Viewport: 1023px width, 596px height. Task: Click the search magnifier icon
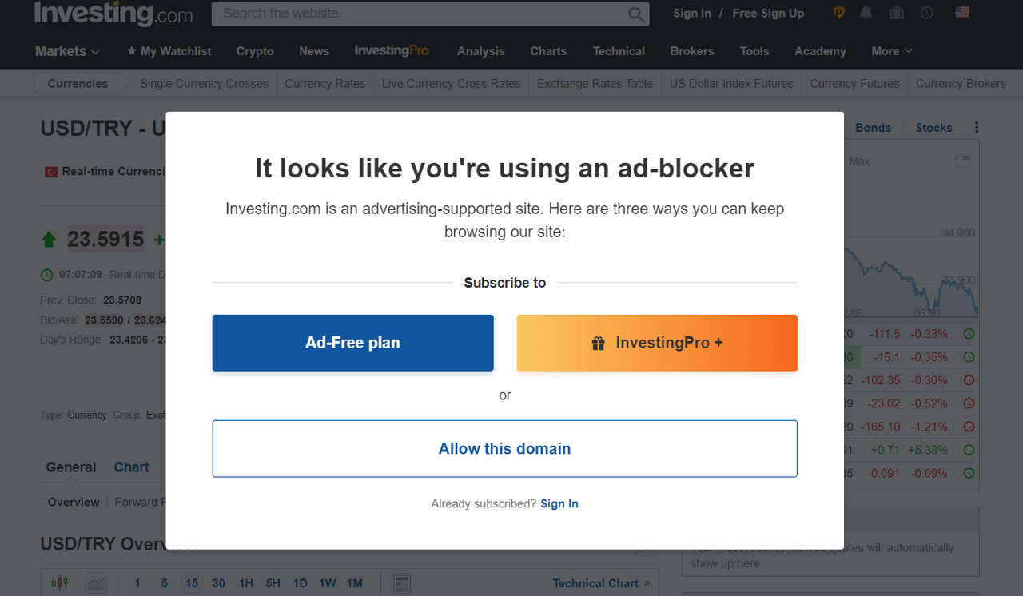click(x=636, y=14)
